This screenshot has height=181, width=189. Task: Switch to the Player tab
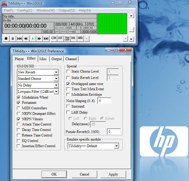tap(19, 59)
